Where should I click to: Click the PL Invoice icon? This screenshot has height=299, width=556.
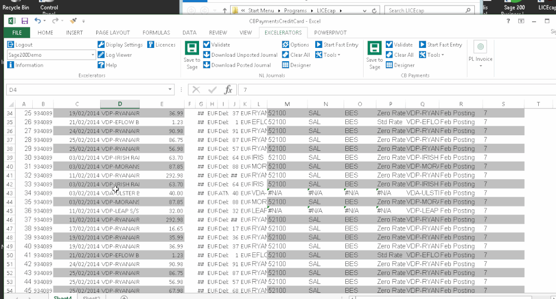480,47
